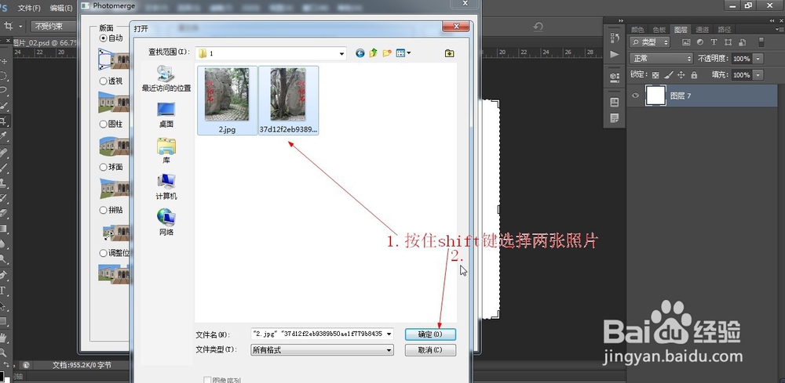The height and width of the screenshot is (383, 785).
Task: Select 2.jpg file thumbnail
Action: click(228, 100)
